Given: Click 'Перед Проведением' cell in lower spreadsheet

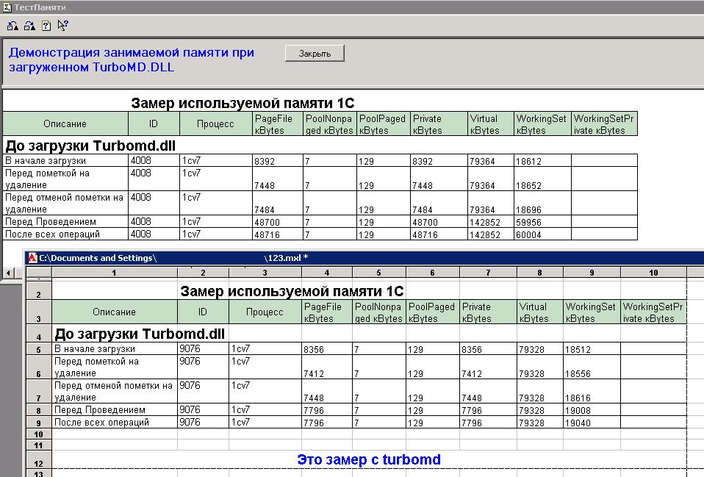Looking at the screenshot, I should tap(99, 410).
